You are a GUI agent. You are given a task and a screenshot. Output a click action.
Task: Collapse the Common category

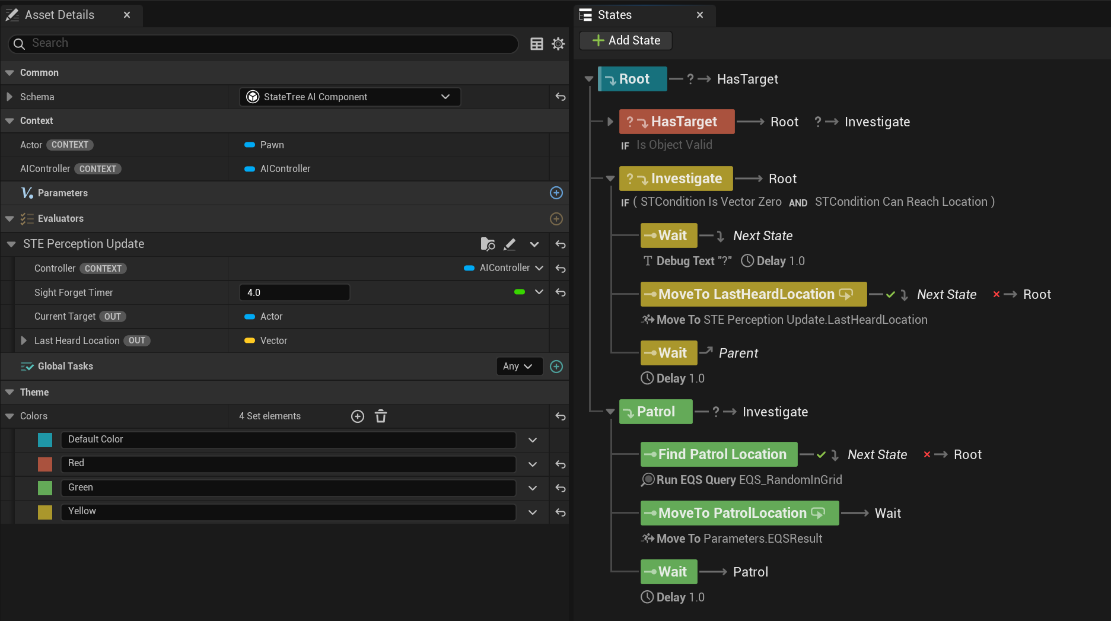pos(9,72)
